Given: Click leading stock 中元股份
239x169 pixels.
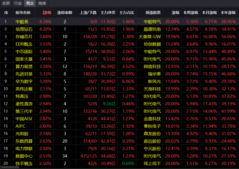Looking at the screenshot, I should [x=152, y=148].
